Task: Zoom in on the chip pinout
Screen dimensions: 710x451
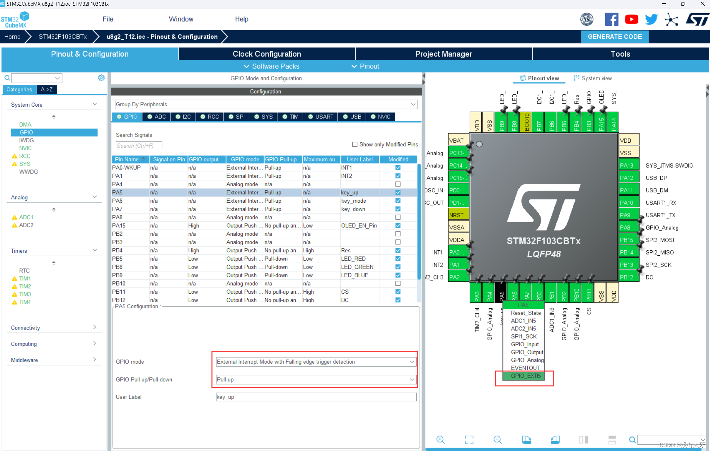Action: point(441,440)
